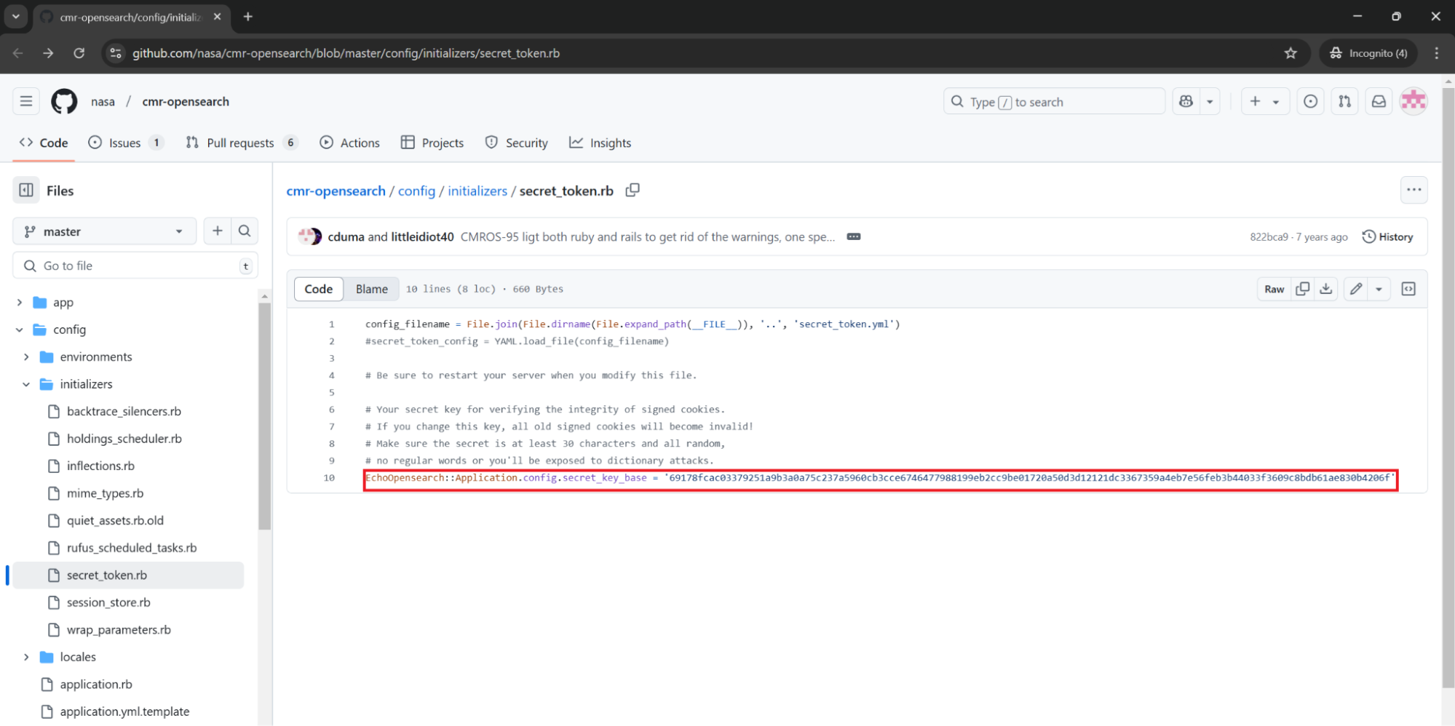The width and height of the screenshot is (1455, 726).
Task: Copy the secret_token.rb file path
Action: pyautogui.click(x=633, y=190)
